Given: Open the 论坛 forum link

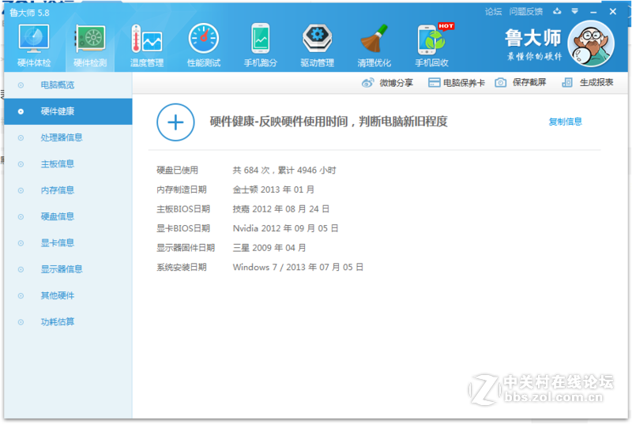Looking at the screenshot, I should pos(493,12).
